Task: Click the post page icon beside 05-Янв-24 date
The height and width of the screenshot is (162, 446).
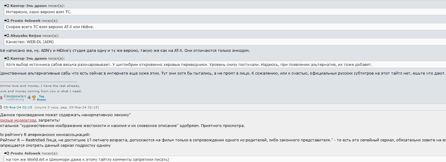Action: pos(1,107)
